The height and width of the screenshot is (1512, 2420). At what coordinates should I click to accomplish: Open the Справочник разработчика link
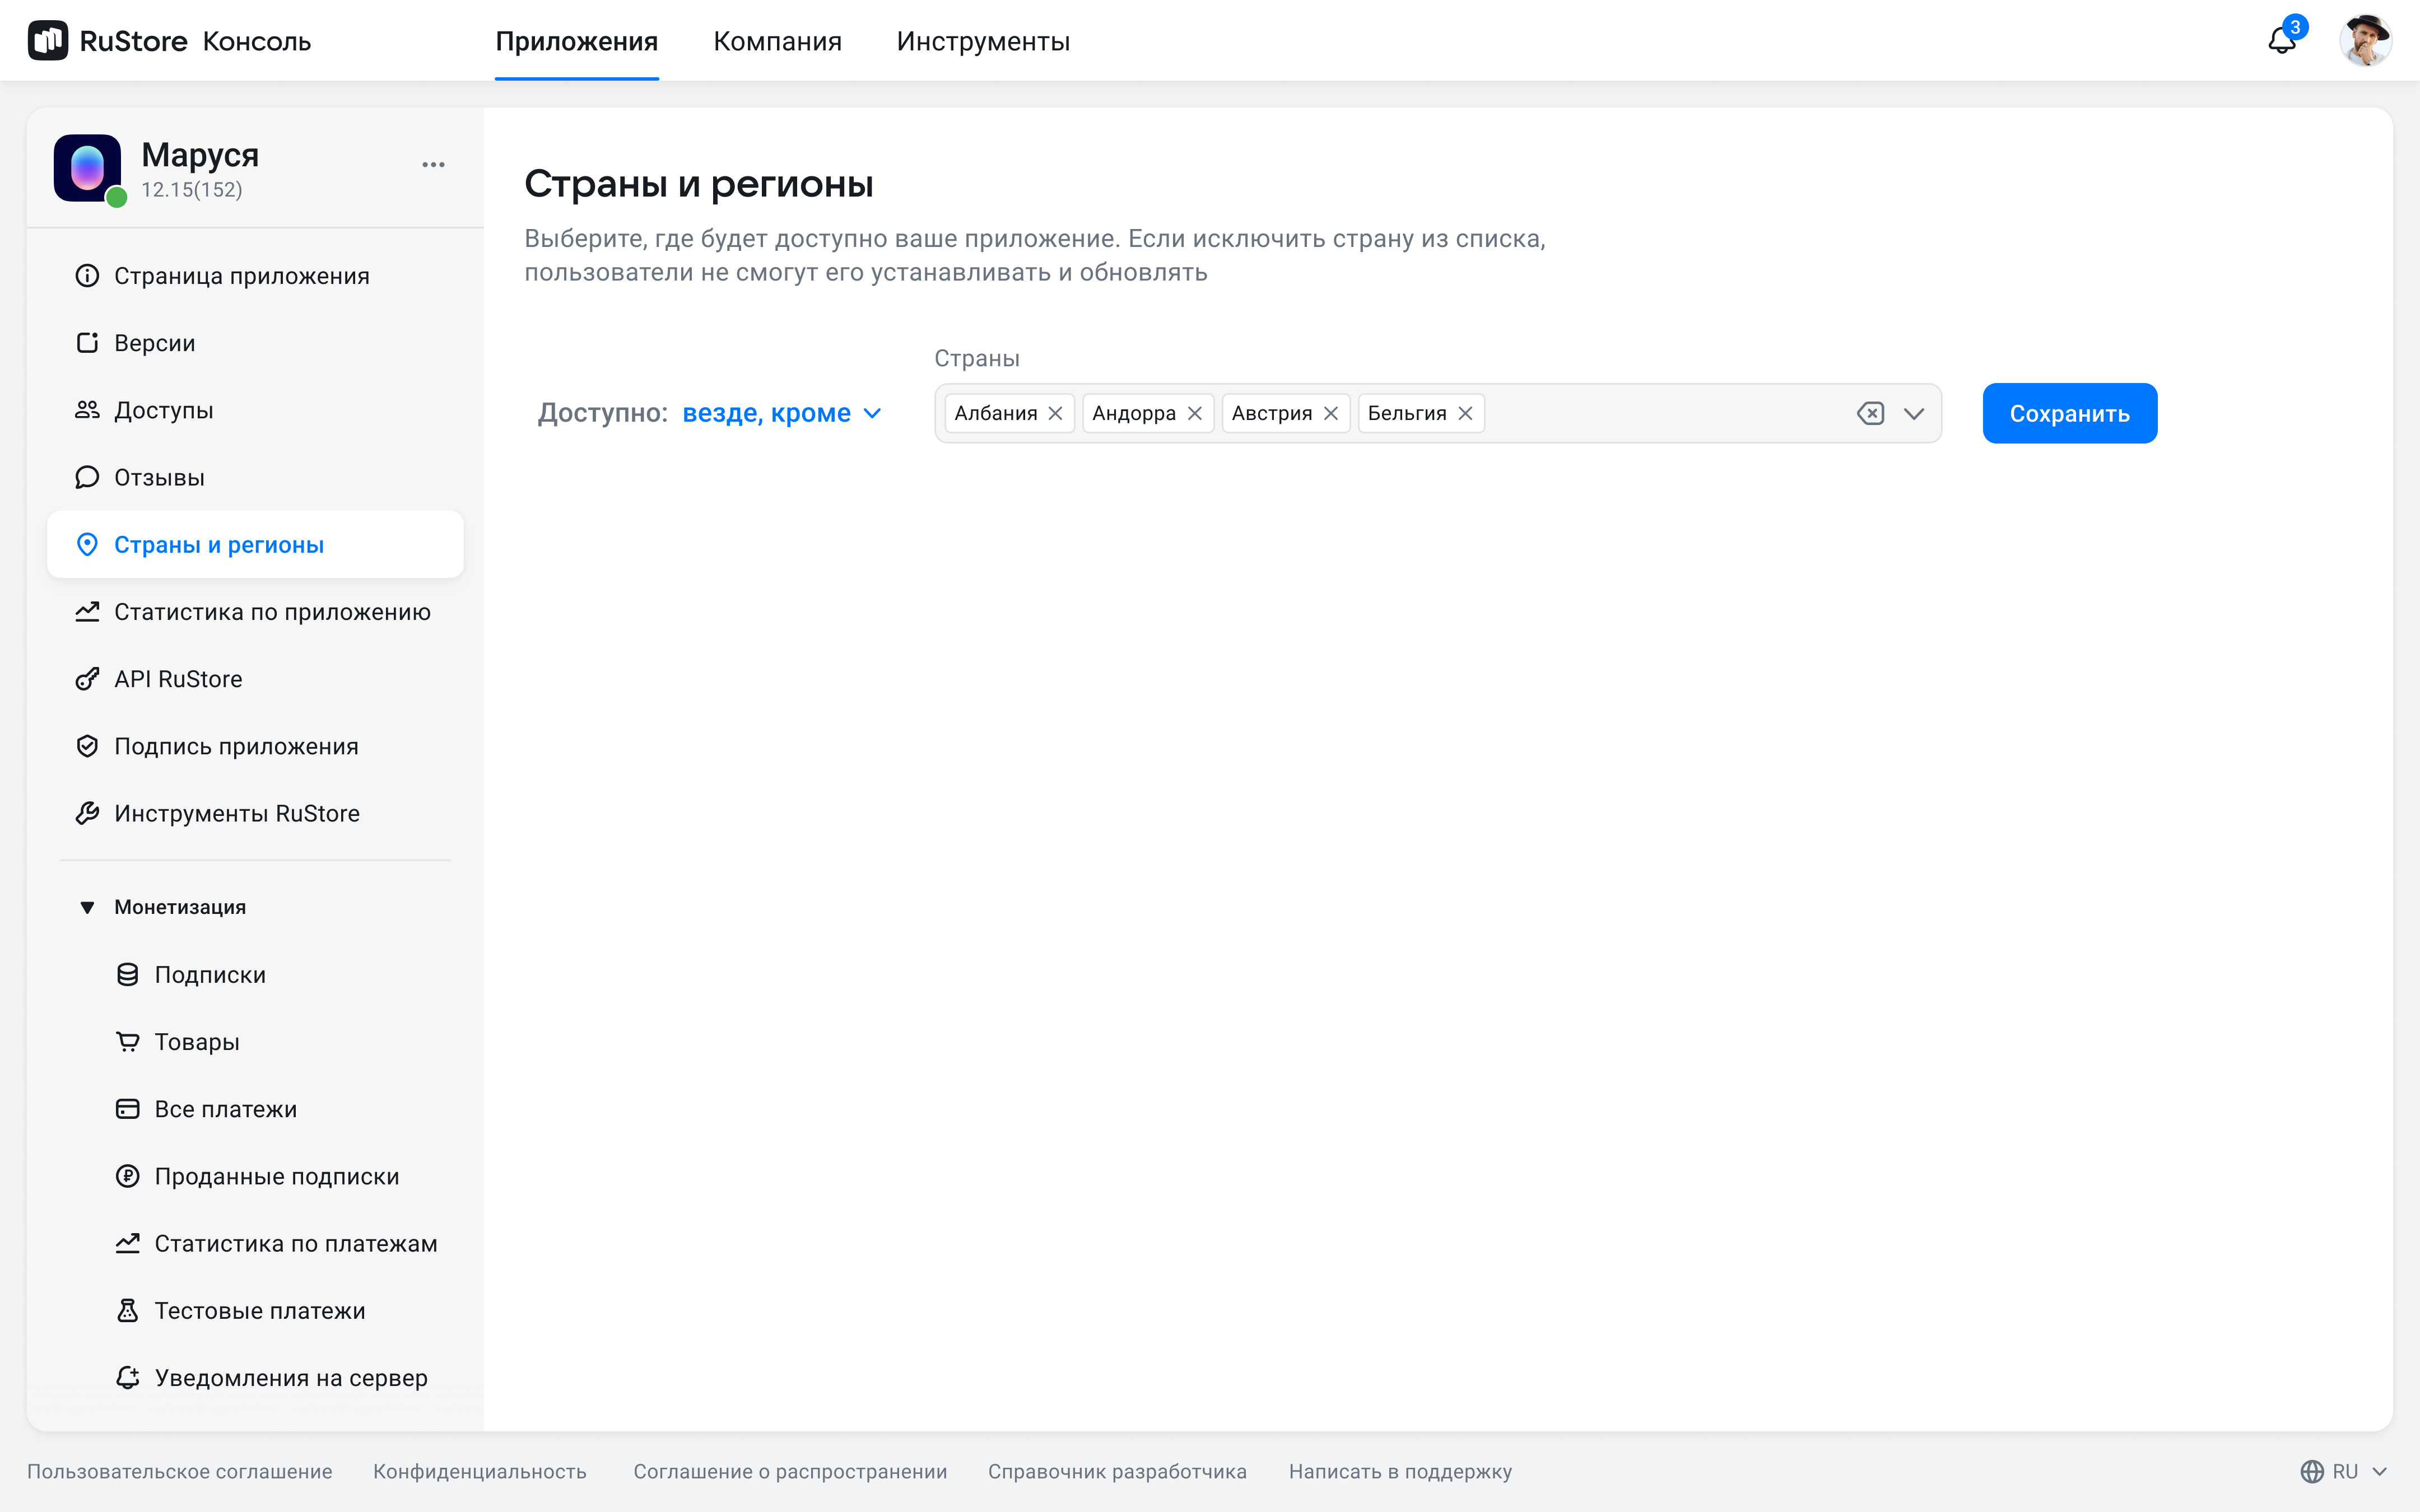click(1117, 1472)
